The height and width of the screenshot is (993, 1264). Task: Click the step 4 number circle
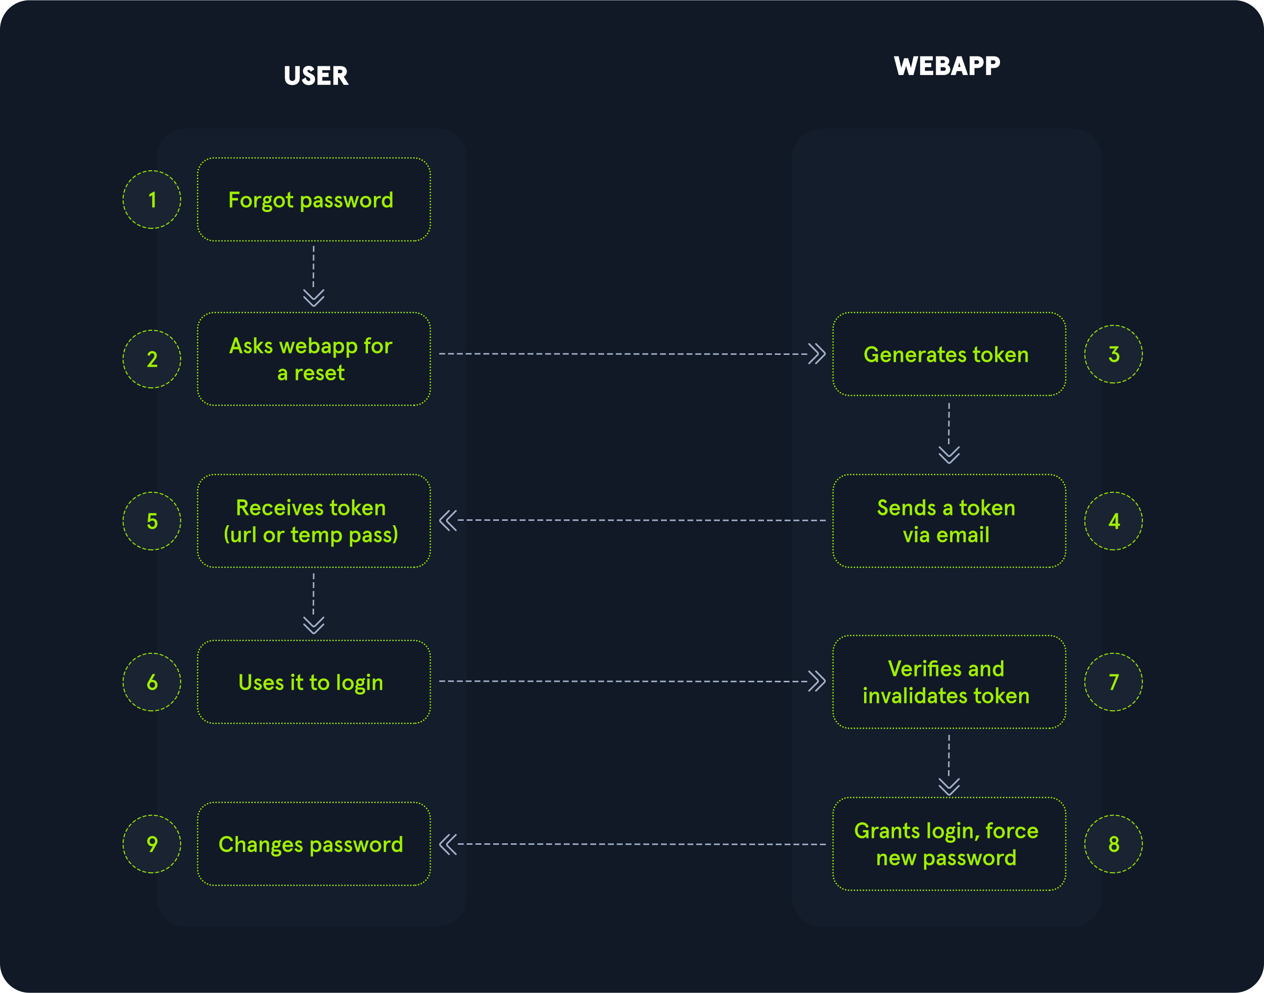coord(1113,521)
